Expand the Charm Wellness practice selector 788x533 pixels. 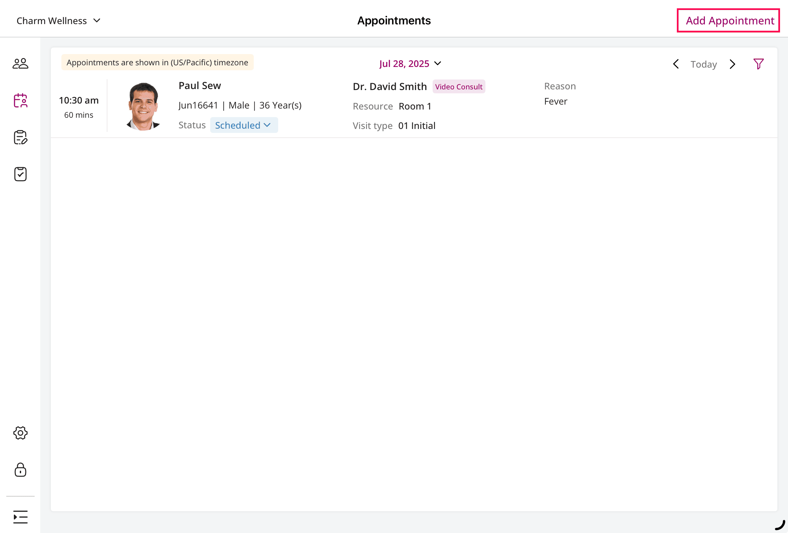click(x=58, y=20)
